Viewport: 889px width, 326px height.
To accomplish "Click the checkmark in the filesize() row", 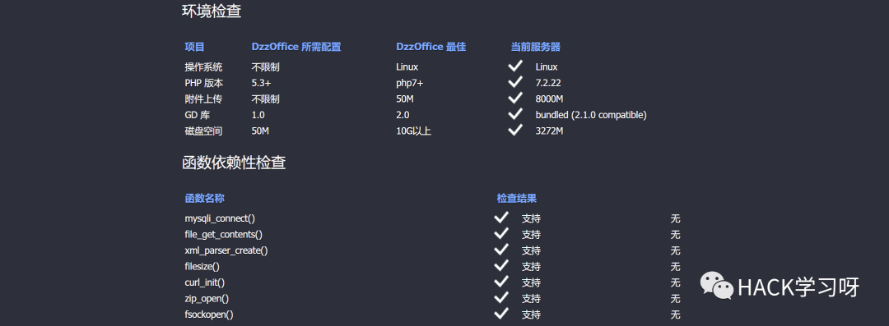I will coord(501,265).
